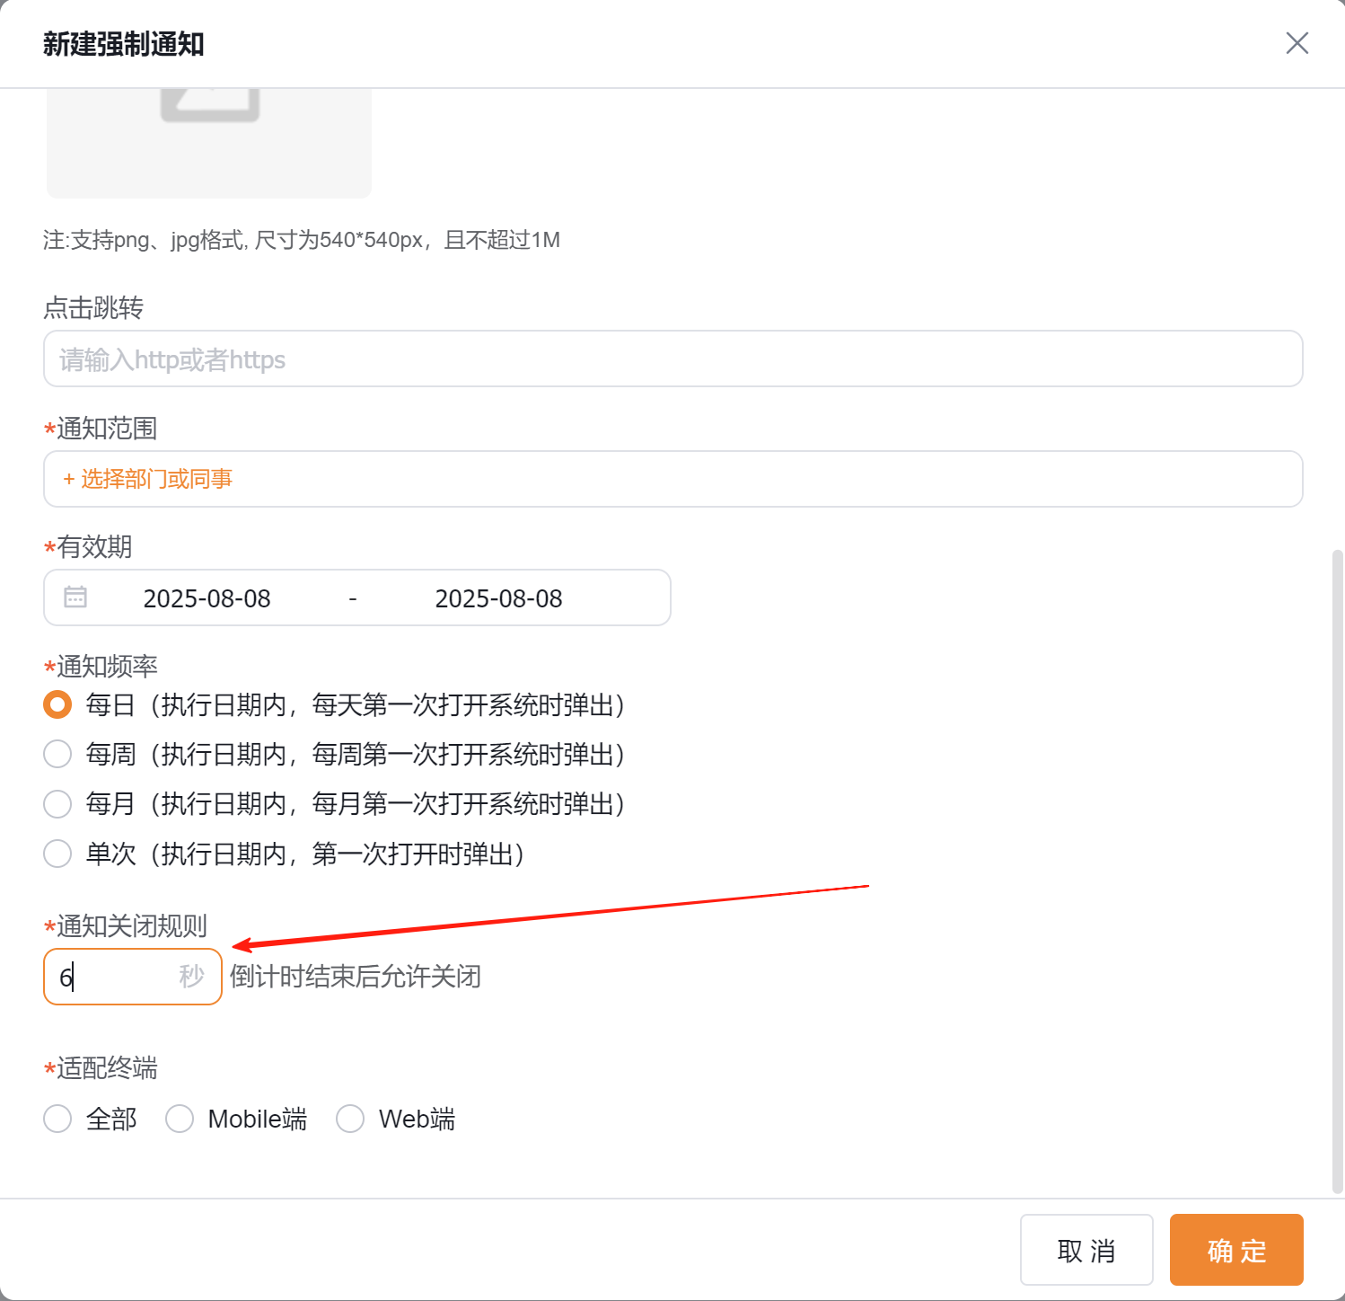The image size is (1345, 1301).
Task: Close the 新建强制通知 dialog
Action: [1297, 43]
